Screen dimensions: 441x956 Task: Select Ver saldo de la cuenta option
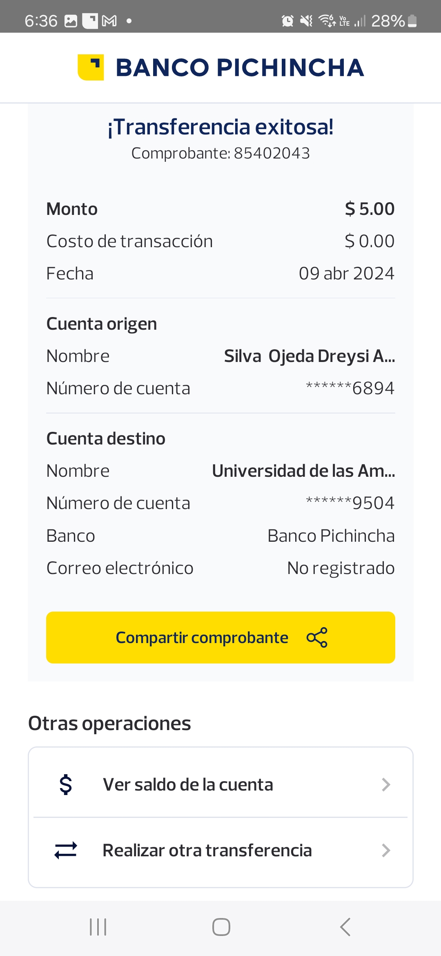tap(188, 784)
